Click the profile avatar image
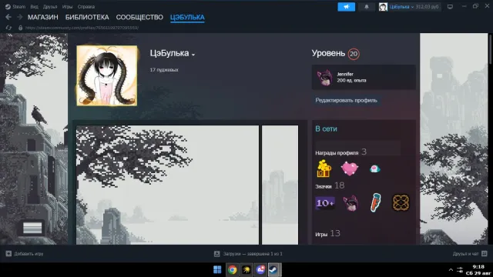493x277 pixels. pos(107,75)
